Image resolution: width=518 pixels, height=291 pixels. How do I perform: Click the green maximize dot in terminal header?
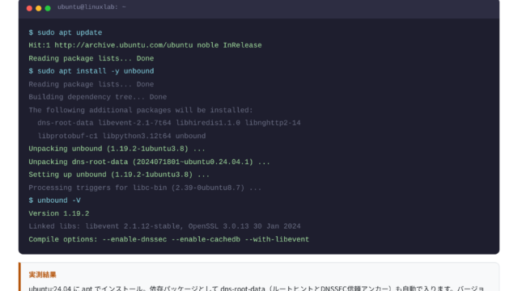click(x=48, y=8)
